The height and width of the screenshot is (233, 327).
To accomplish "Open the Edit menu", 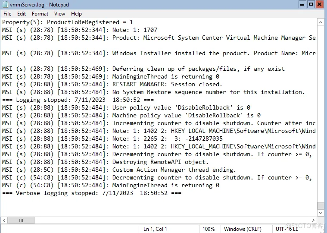I will pyautogui.click(x=22, y=14).
